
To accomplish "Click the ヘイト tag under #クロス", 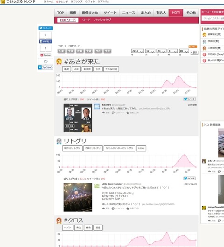I will tap(68, 228).
